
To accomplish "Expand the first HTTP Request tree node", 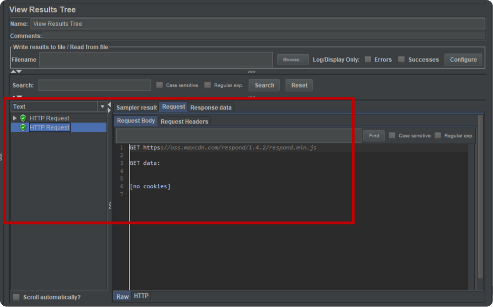I will (15, 118).
